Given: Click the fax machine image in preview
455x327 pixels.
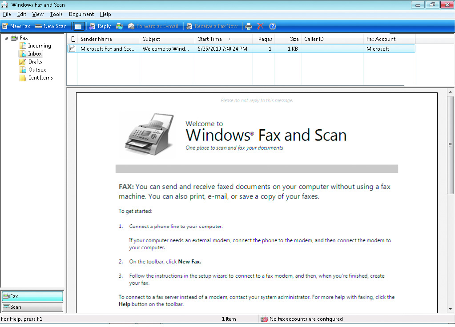Looking at the screenshot, I should (150, 134).
